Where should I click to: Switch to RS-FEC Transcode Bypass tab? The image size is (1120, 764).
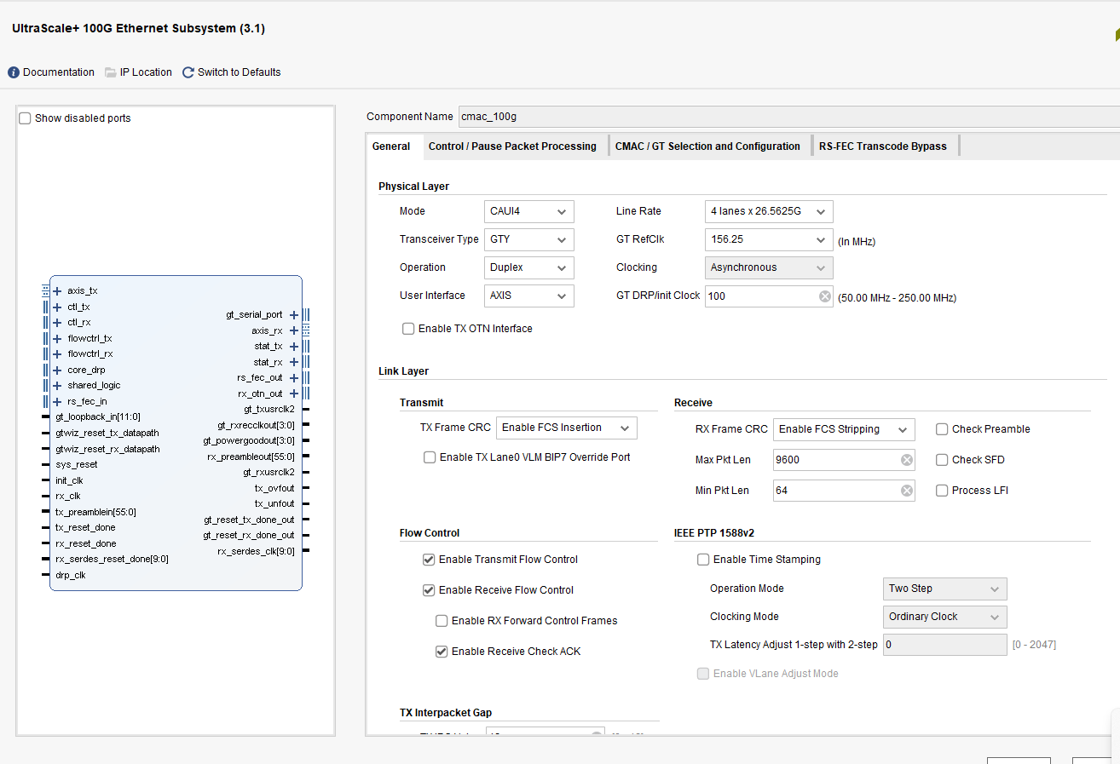tap(883, 146)
